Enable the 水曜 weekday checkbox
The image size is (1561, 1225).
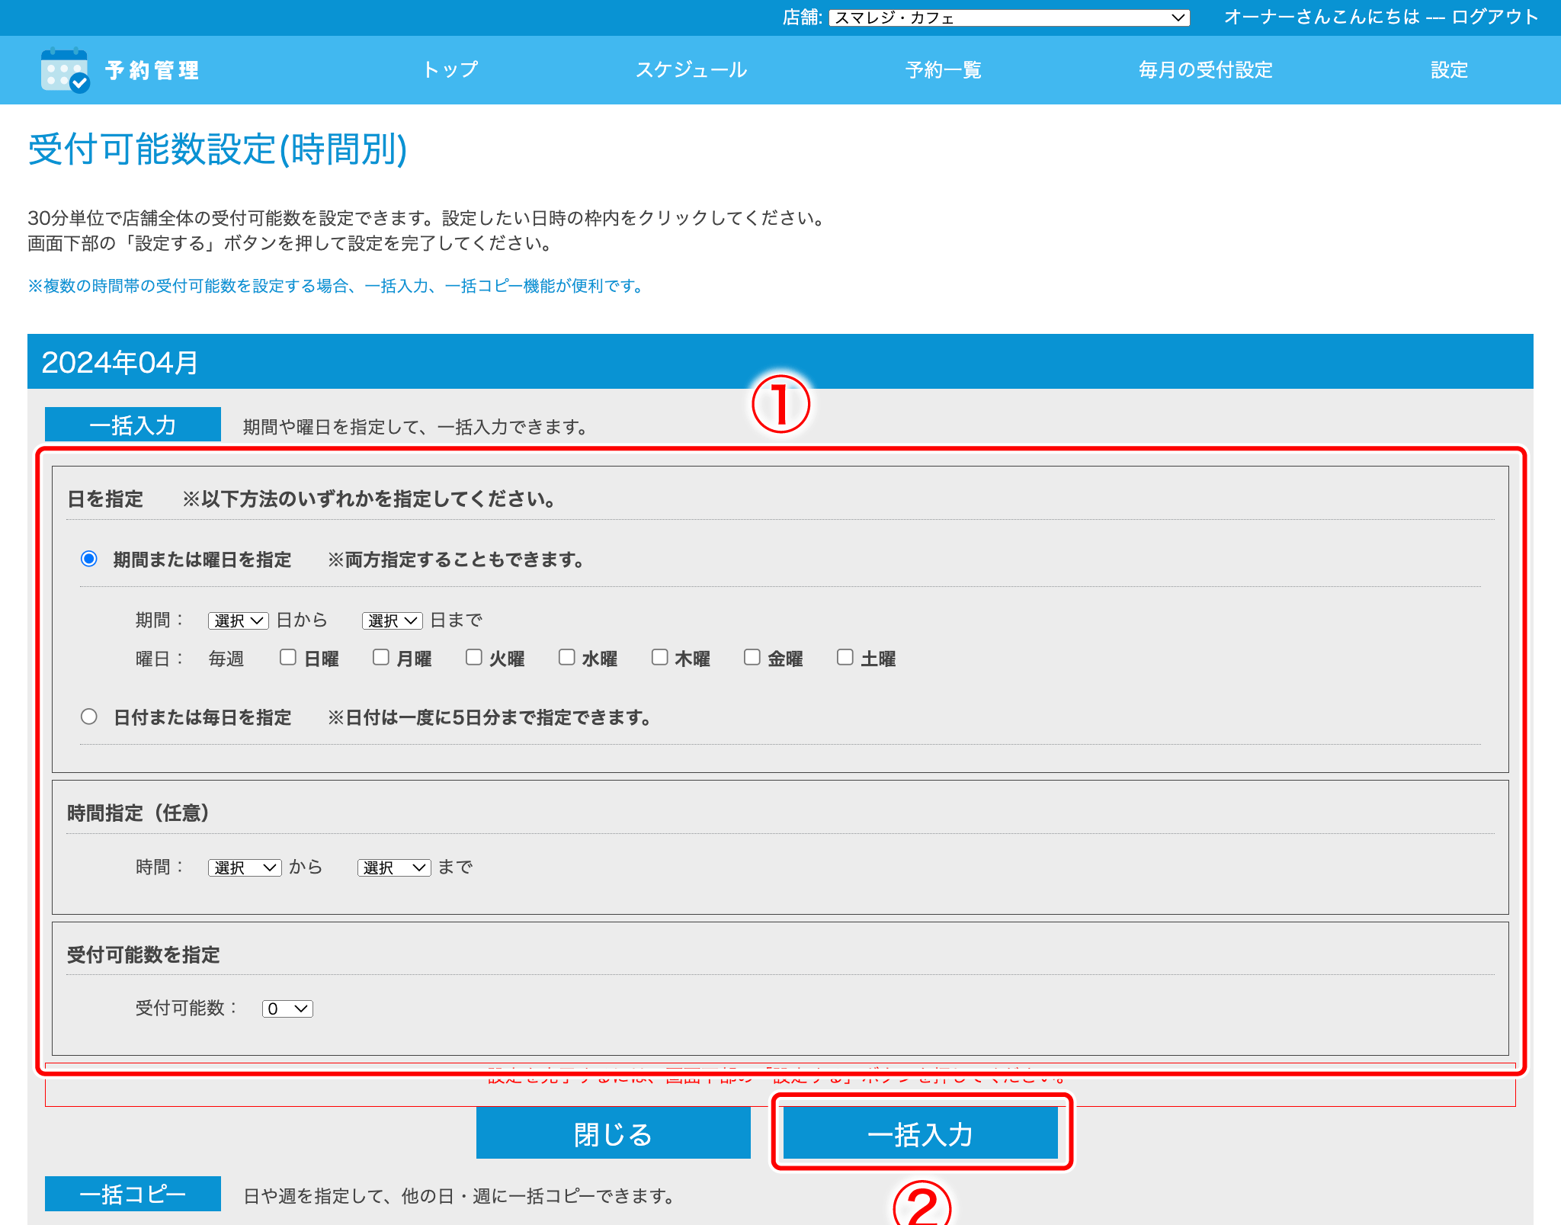(x=566, y=657)
